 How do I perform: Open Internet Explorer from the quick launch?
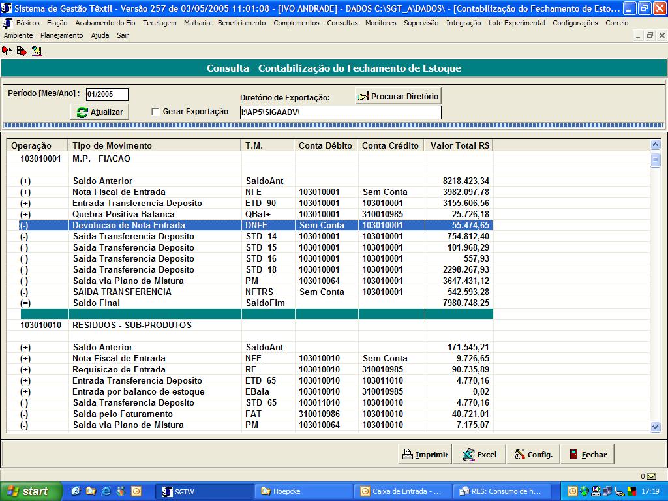point(106,491)
